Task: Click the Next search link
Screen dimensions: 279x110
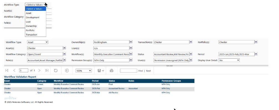Action: [149, 71]
